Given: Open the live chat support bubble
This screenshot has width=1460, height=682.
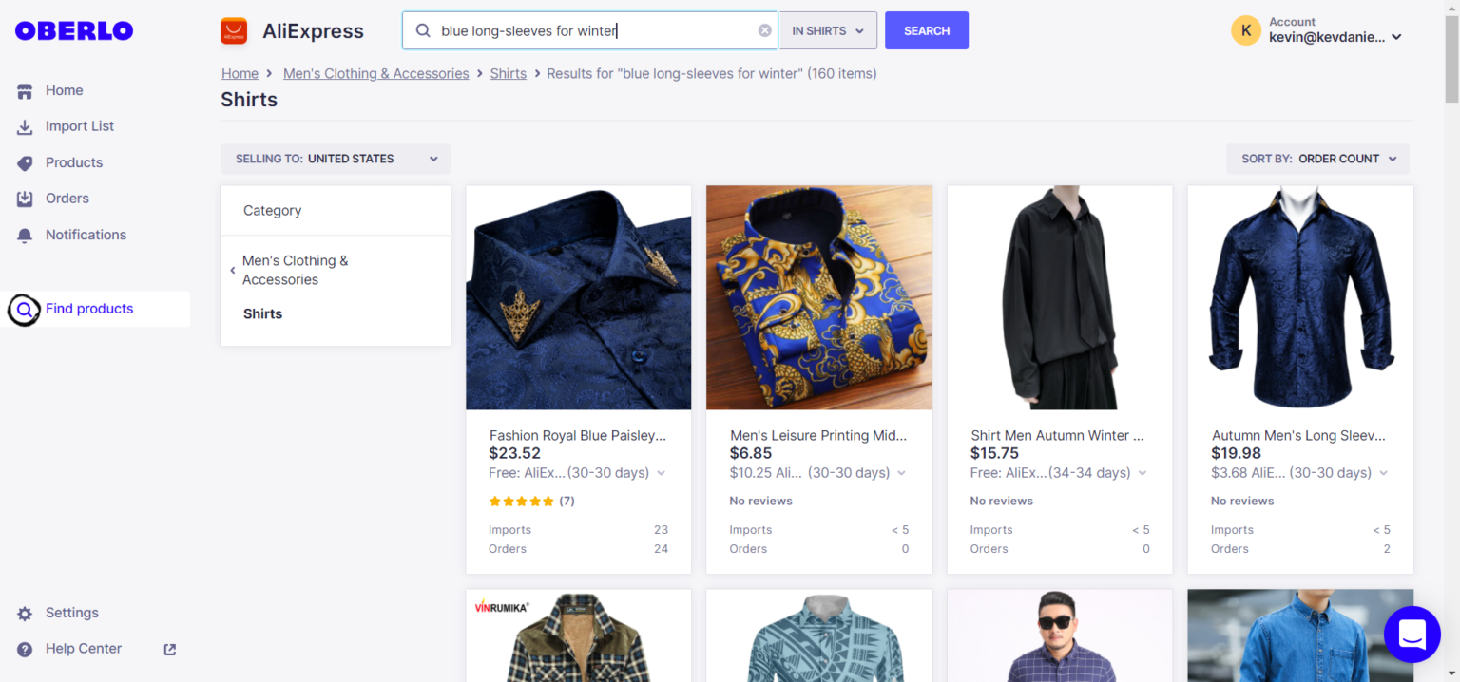Looking at the screenshot, I should (x=1412, y=634).
